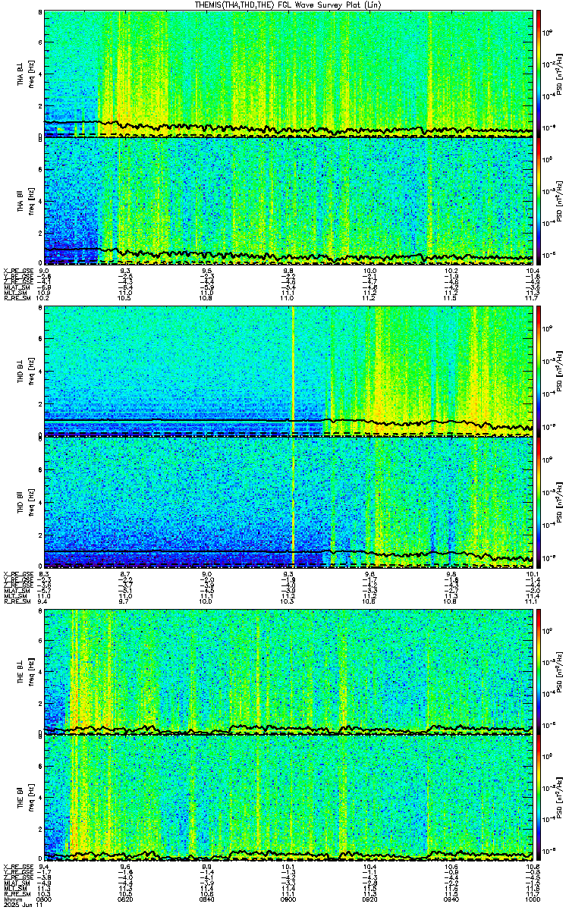The width and height of the screenshot is (569, 910).
Task: Click the THA B∥ spectrogram panel
Action: tap(288, 201)
